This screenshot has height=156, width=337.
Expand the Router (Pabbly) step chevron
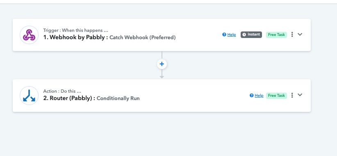[300, 95]
